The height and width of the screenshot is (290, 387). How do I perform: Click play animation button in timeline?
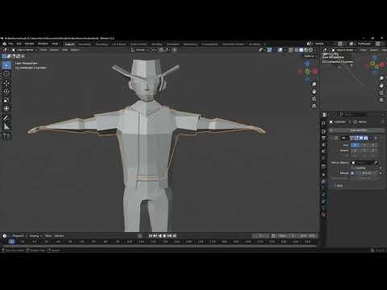(x=165, y=236)
